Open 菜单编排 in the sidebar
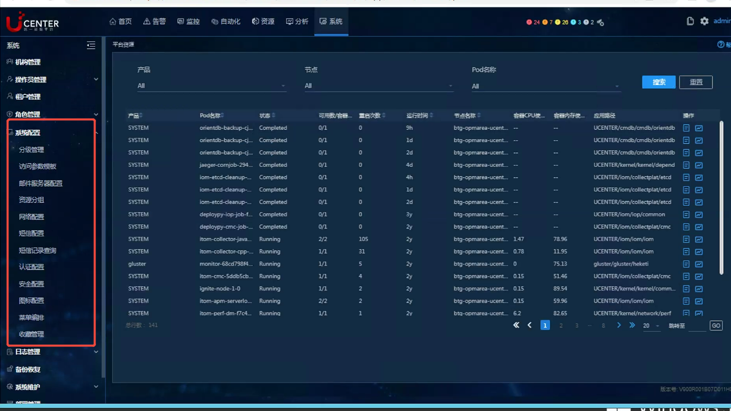Screen dimensions: 731x411 [31, 318]
